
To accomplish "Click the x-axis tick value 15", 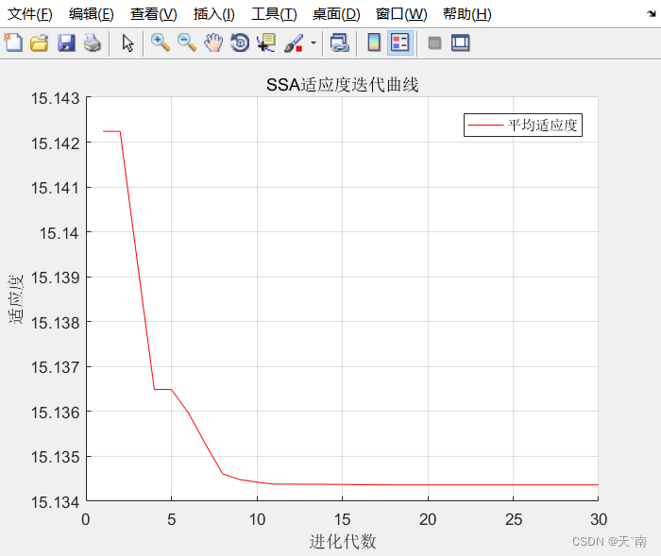I will click(x=342, y=519).
